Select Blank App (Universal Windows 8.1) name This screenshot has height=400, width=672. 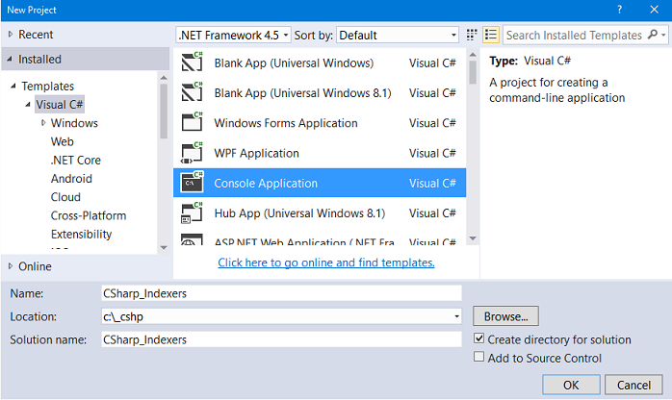pos(302,93)
